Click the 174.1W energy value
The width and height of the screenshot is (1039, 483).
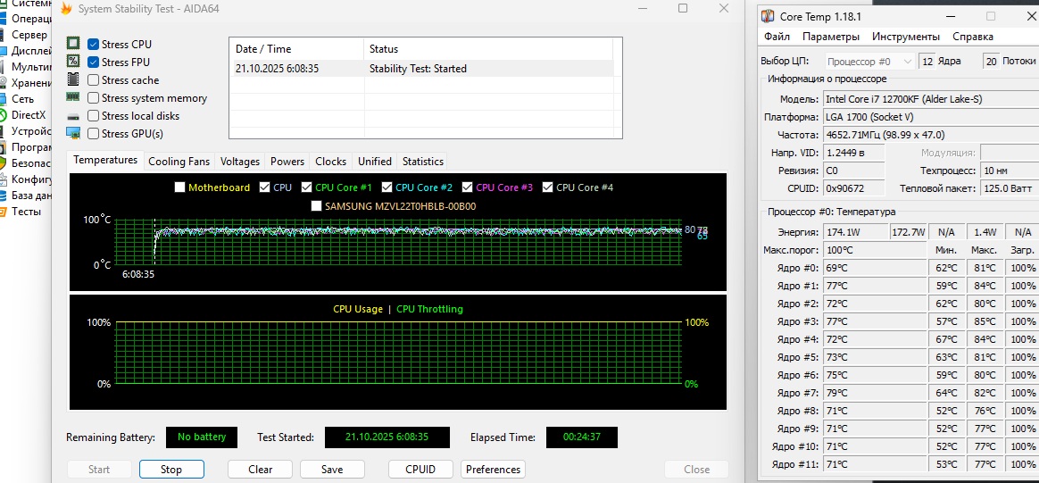pyautogui.click(x=855, y=232)
